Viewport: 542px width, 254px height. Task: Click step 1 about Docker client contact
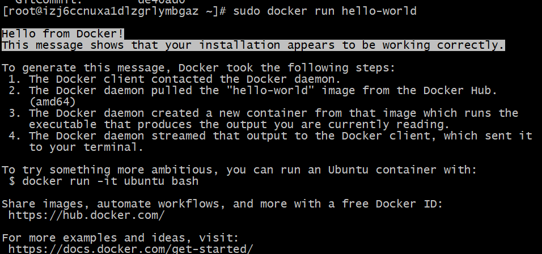pos(185,79)
